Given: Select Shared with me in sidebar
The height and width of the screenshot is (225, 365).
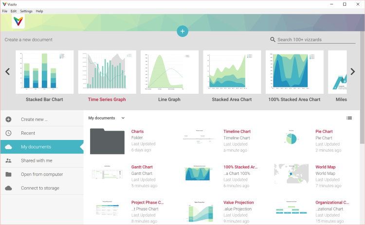Looking at the screenshot, I should click(42, 161).
